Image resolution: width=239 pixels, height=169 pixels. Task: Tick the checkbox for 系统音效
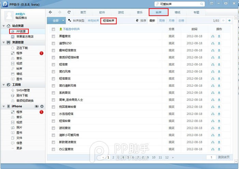pyautogui.click(x=53, y=93)
